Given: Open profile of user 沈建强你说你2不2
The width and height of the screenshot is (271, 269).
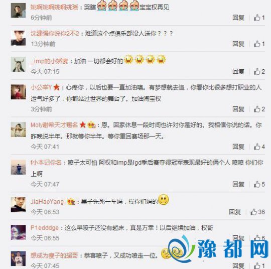Looking at the screenshot, I should 55,33.
